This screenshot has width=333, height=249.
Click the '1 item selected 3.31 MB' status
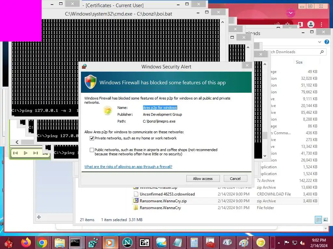point(122,219)
